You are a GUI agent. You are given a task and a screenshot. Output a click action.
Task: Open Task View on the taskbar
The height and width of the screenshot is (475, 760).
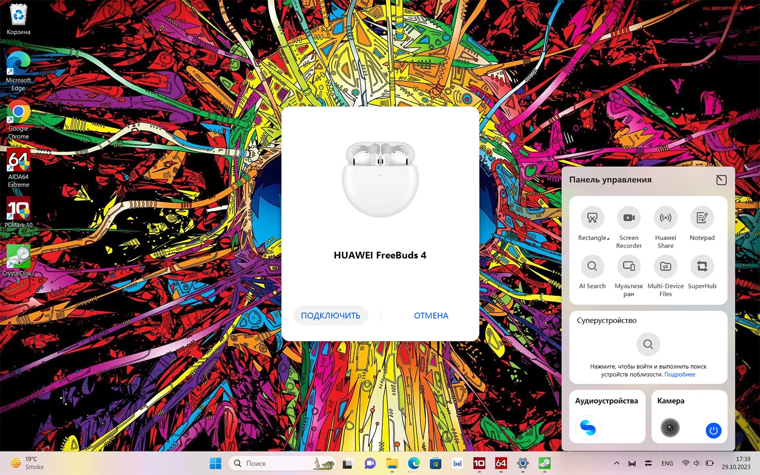coord(348,463)
